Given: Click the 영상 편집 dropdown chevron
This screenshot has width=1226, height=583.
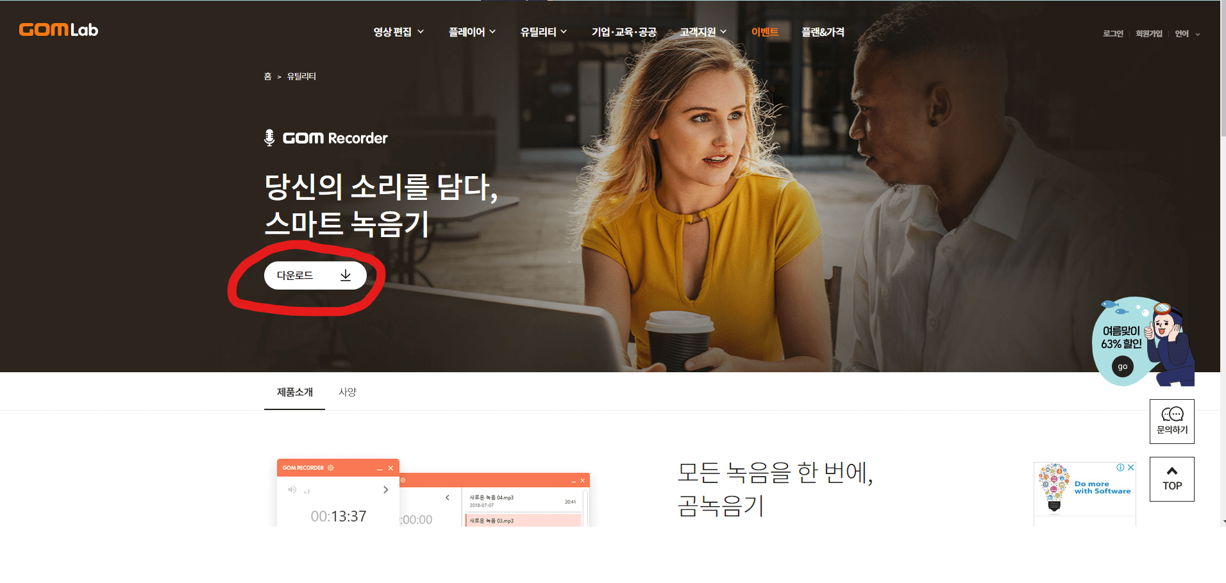Looking at the screenshot, I should pyautogui.click(x=421, y=31).
